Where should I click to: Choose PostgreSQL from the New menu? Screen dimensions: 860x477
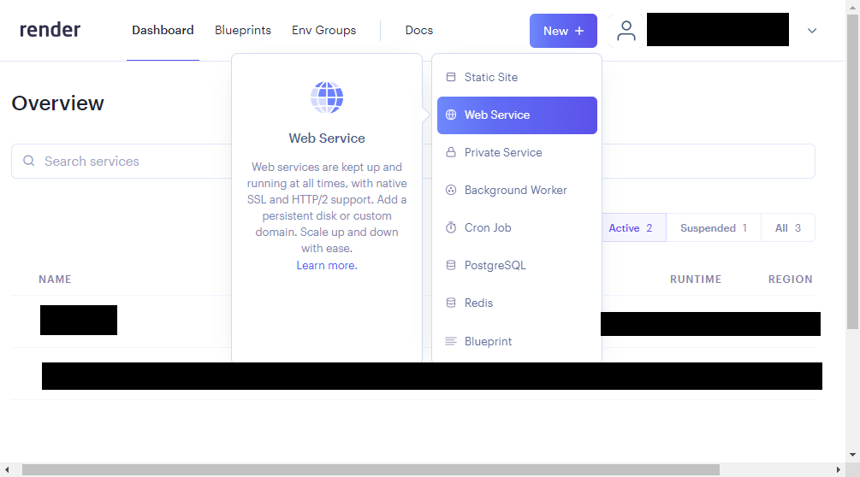coord(517,265)
